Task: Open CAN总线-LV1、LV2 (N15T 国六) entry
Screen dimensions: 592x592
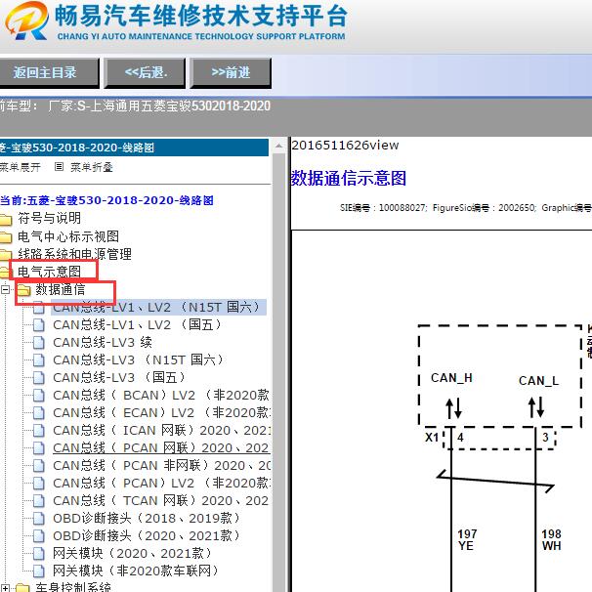Action: (x=158, y=307)
